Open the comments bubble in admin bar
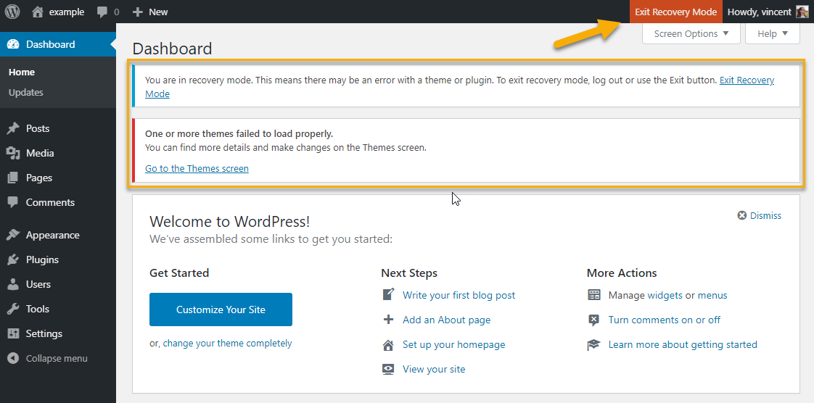Viewport: 814px width, 403px height. tap(102, 12)
